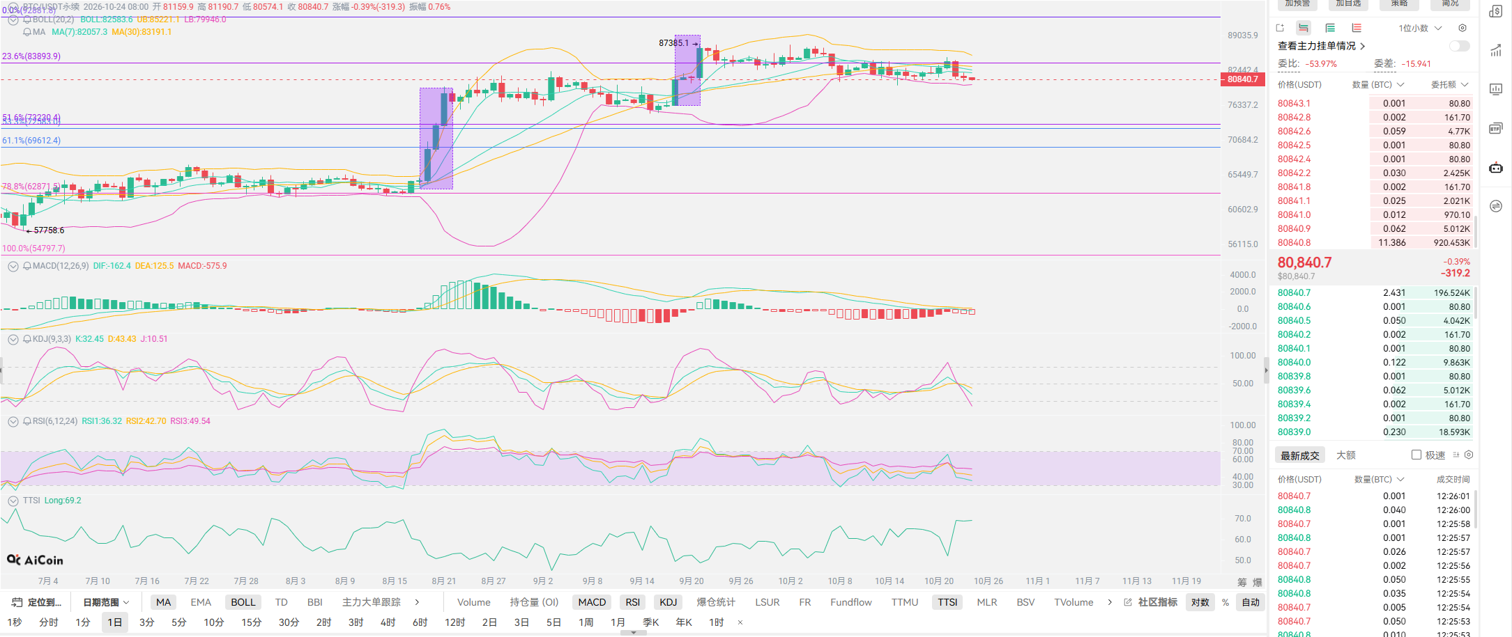
Task: Toggle the BOLL indicator on chart
Action: coord(243,602)
